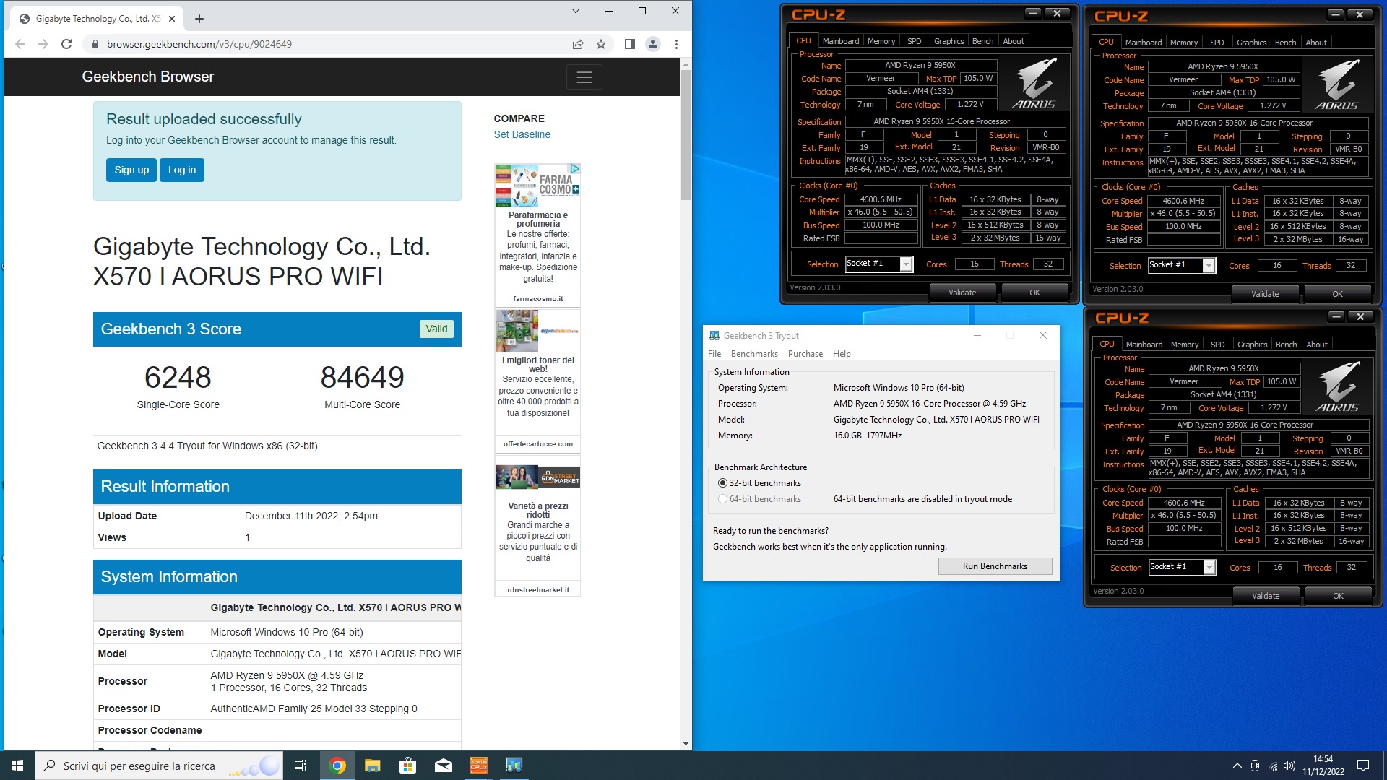Click Run Benchmarks button
Viewport: 1387px width, 780px height.
995,566
